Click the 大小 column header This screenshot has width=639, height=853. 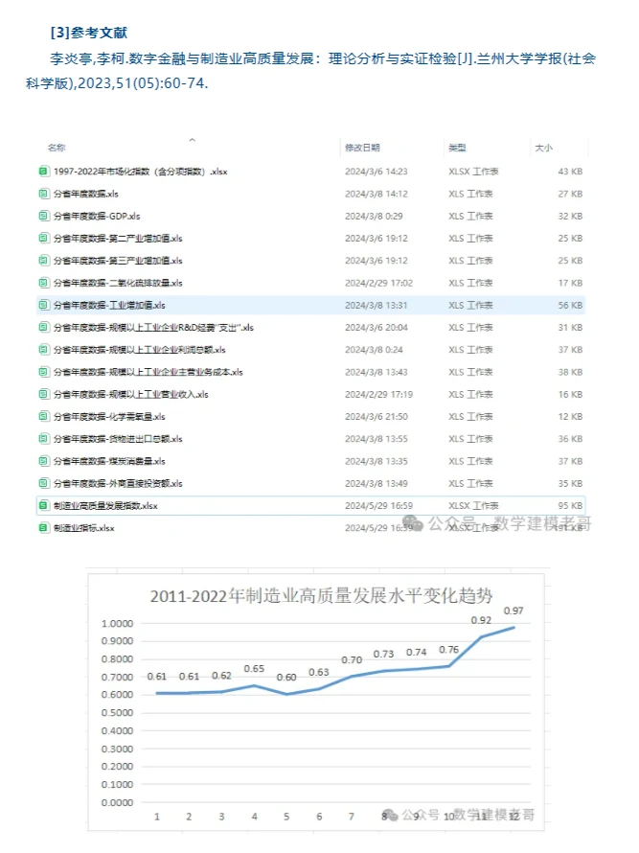click(x=544, y=148)
